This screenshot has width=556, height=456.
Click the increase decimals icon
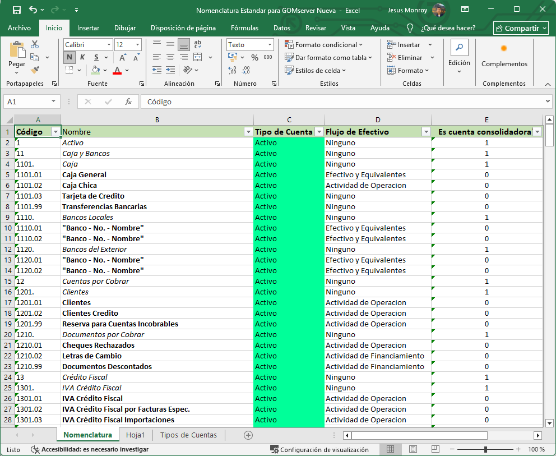[x=232, y=70]
